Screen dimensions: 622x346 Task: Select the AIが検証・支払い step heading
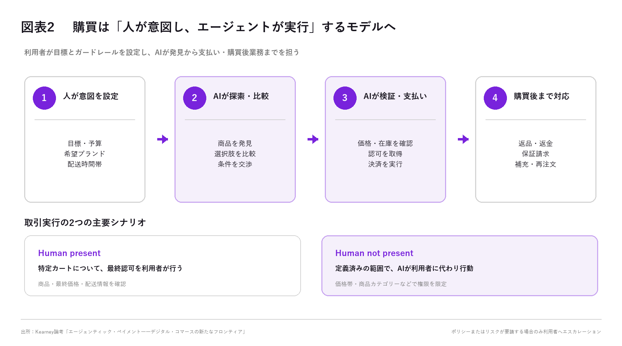395,96
